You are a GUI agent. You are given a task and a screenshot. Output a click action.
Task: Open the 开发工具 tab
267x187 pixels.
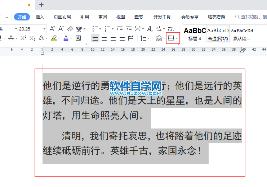162,17
